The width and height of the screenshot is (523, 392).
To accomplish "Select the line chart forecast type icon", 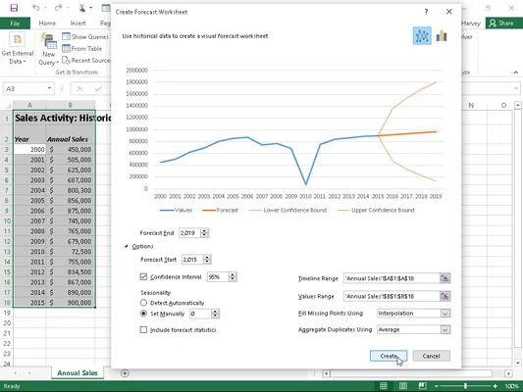I will point(422,36).
